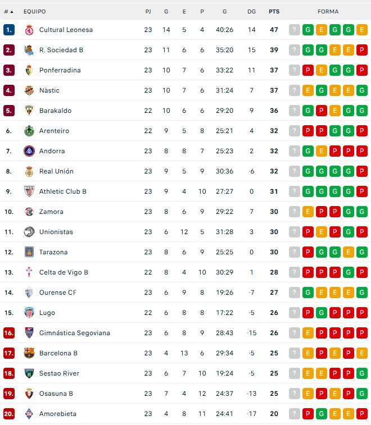Click Zamora's first orange E form badge
The width and height of the screenshot is (371, 425).
(x=308, y=212)
